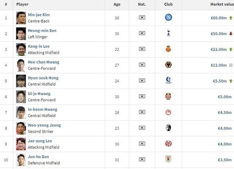Click Woo-yeong Jeong's portrait thumbnail
Viewport: 234px width, 169px height.
tap(21, 128)
